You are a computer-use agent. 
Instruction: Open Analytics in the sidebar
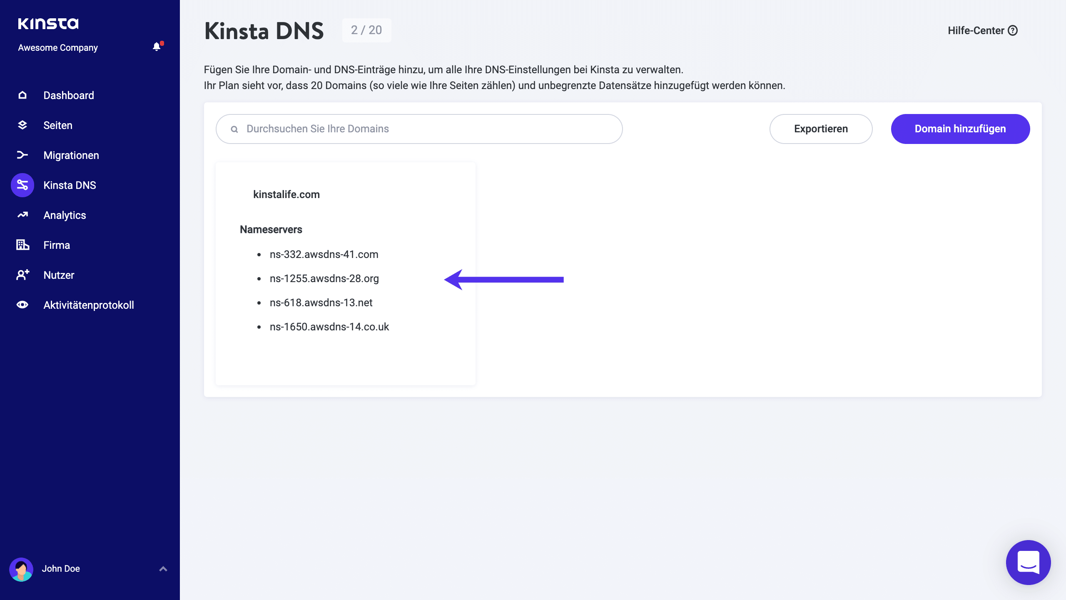(x=65, y=215)
